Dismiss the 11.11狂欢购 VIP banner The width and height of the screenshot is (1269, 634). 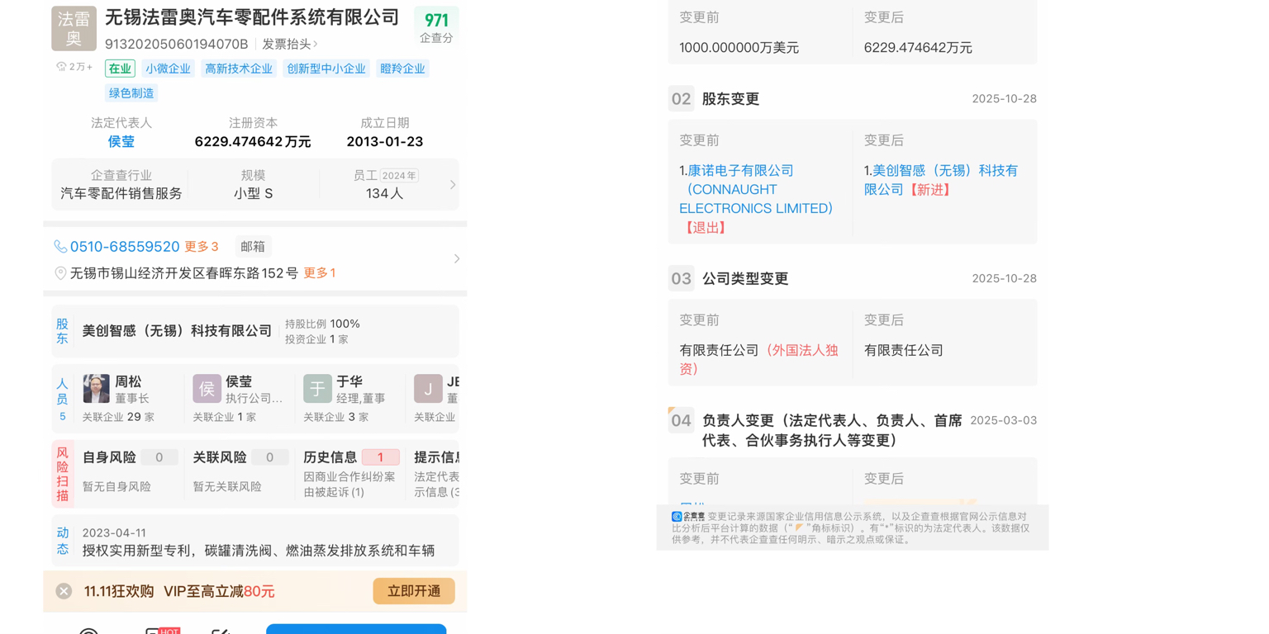click(64, 591)
